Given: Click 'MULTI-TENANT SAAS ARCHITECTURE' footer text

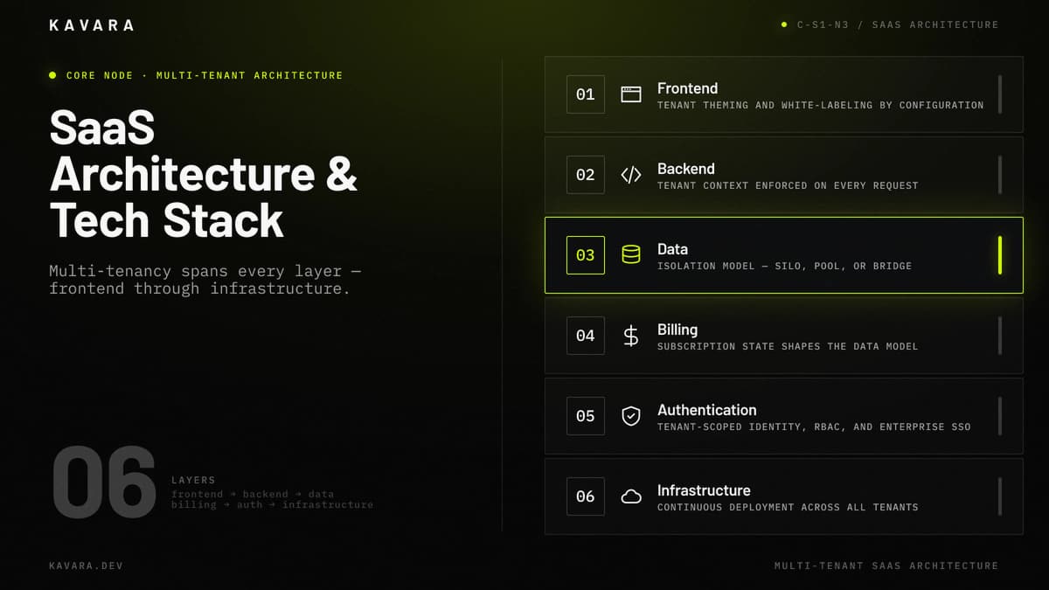Looking at the screenshot, I should 886,566.
